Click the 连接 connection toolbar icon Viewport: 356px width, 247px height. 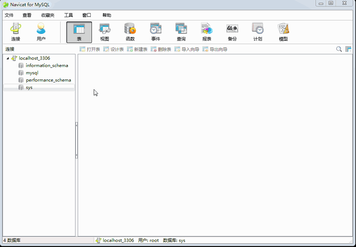pyautogui.click(x=16, y=32)
